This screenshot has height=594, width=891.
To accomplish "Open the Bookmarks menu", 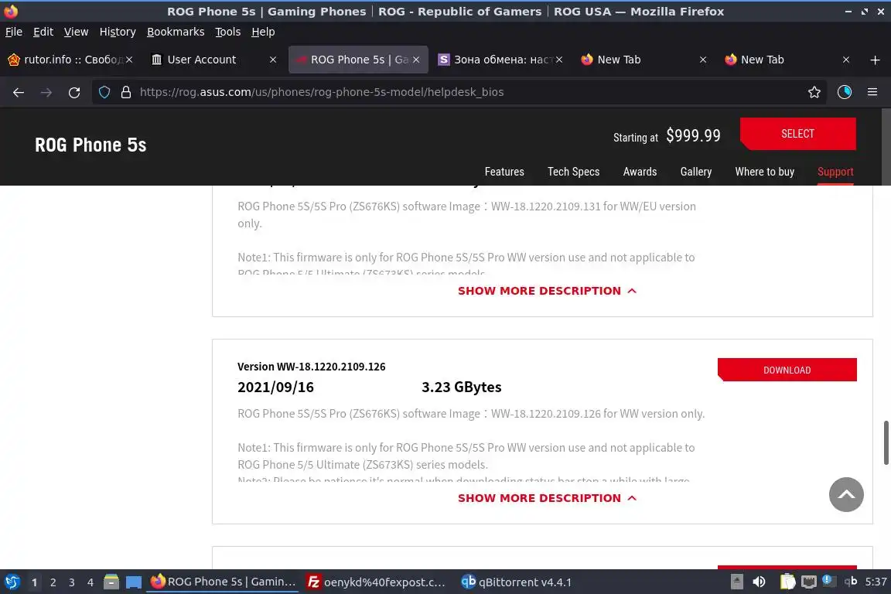I will pyautogui.click(x=176, y=32).
